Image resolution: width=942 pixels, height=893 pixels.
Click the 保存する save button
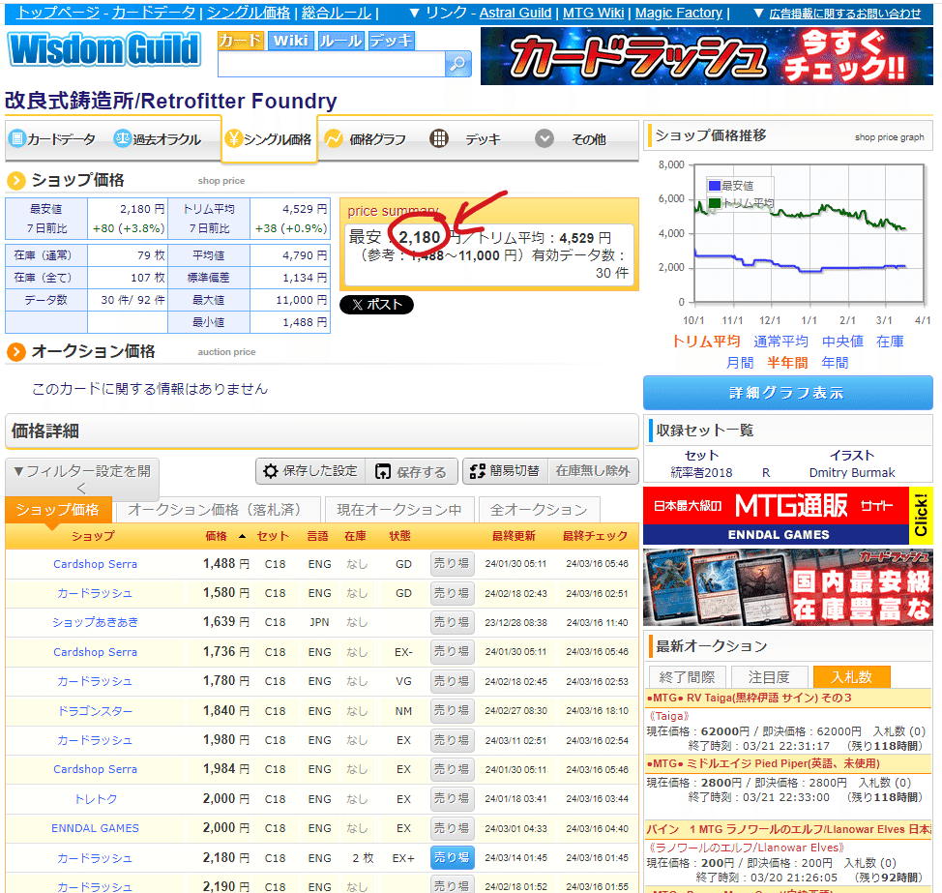point(411,471)
